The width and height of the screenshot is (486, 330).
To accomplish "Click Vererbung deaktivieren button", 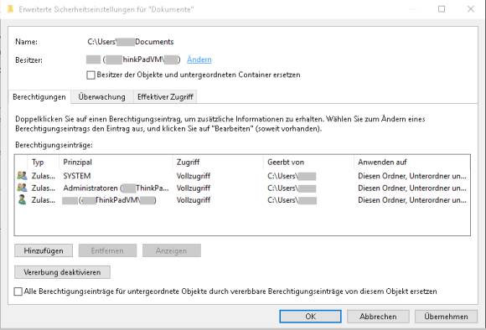I will click(x=62, y=272).
